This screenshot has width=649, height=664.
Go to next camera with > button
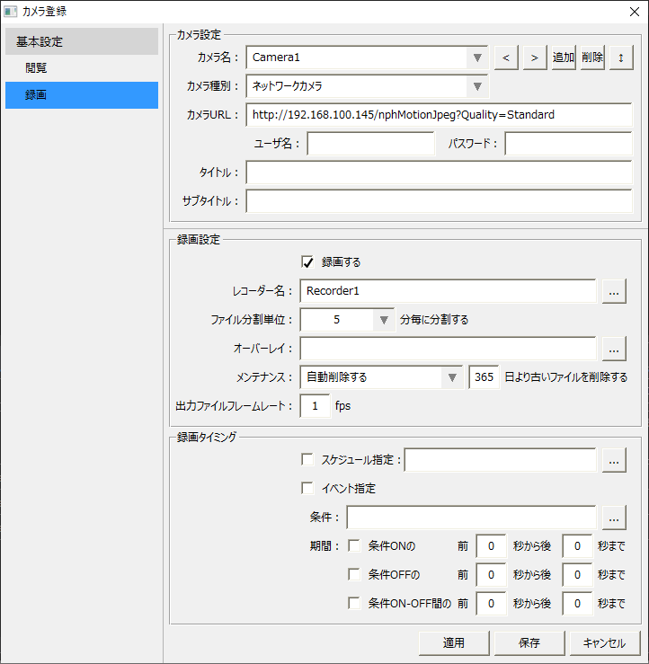click(x=535, y=58)
